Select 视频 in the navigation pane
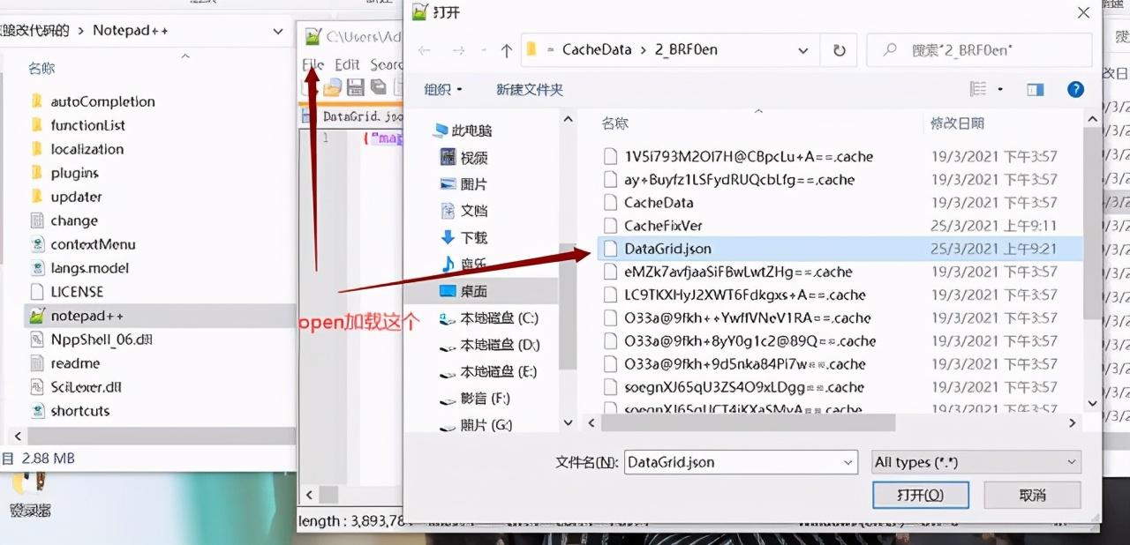 (464, 158)
